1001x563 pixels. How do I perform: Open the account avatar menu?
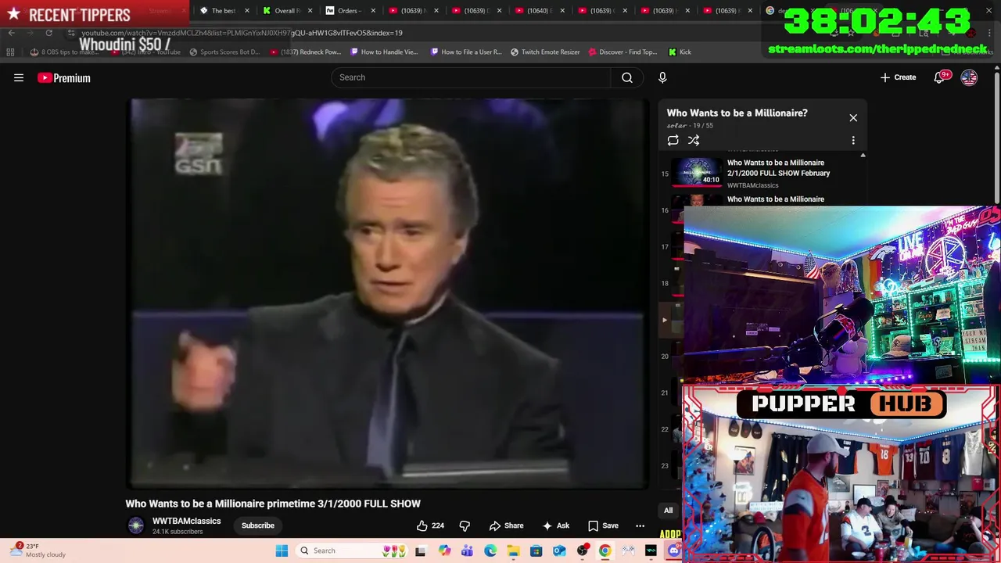tap(969, 77)
